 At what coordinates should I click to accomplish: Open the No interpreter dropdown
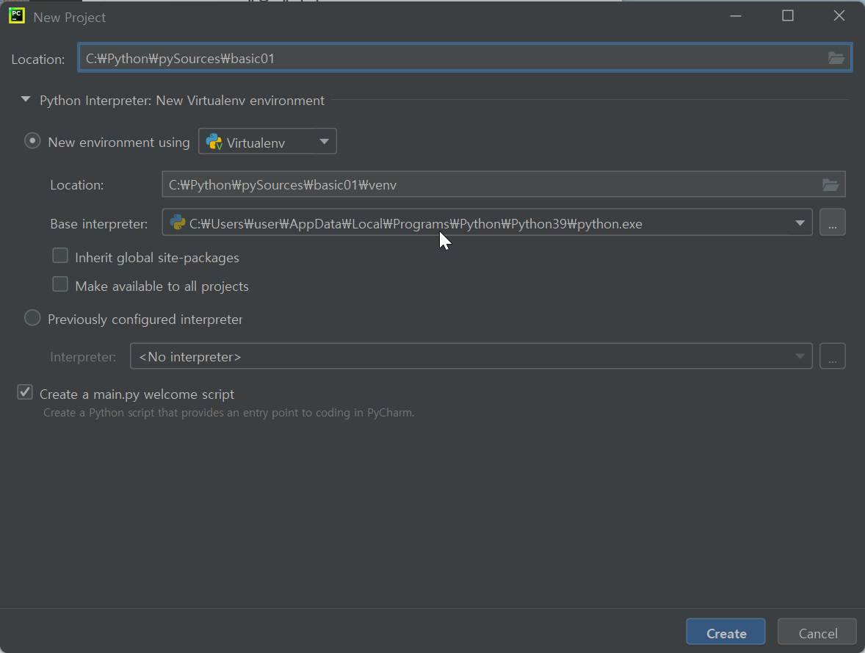tap(471, 356)
